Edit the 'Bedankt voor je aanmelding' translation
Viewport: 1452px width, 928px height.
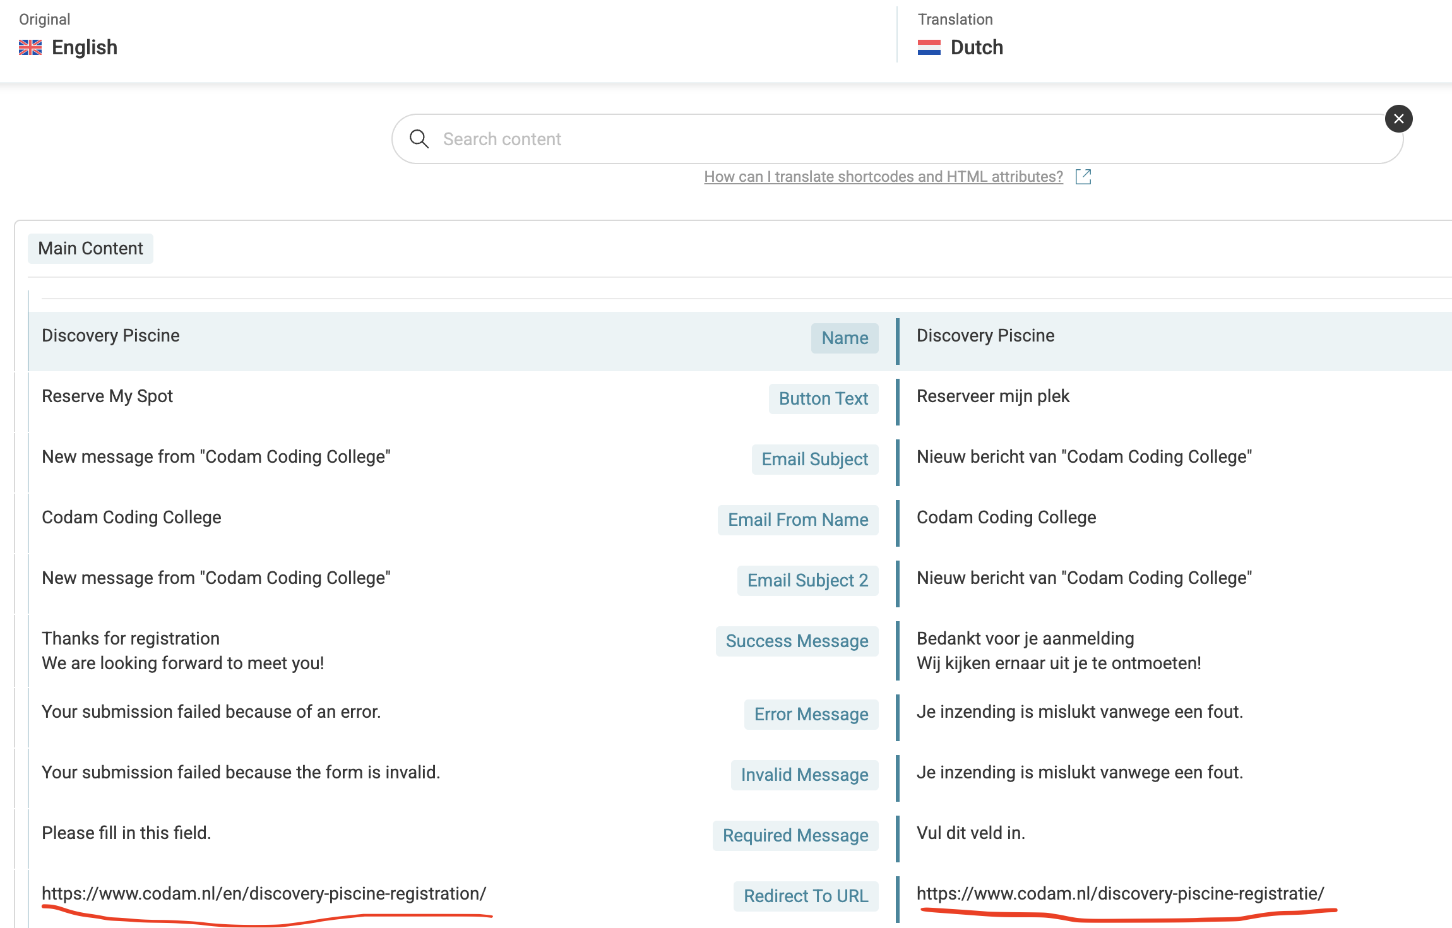tap(1025, 639)
